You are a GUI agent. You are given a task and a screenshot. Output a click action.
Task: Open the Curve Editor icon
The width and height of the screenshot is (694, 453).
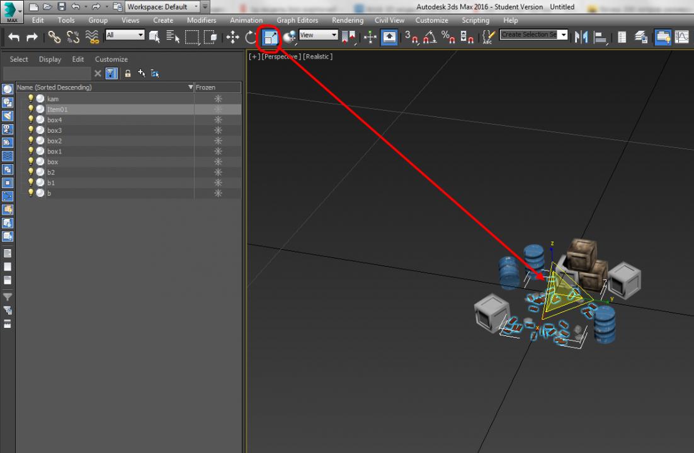pos(681,37)
